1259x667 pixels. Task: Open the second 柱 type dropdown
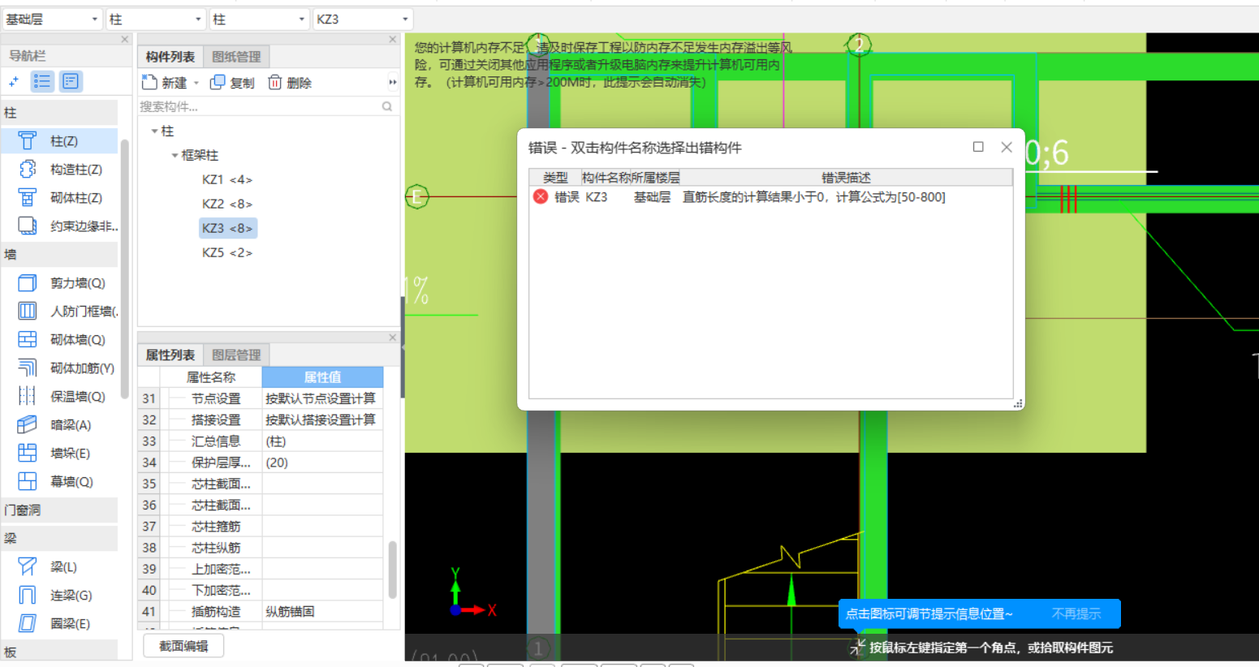pyautogui.click(x=259, y=19)
